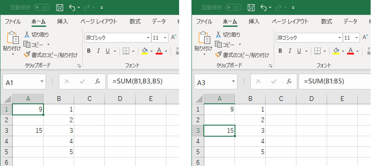Toggle Bold formatting in left window
The image size is (371, 166).
(89, 51)
